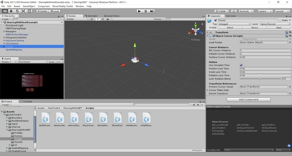
Task: Open the Layer dropdown Ignore Raycast
Action: 275,24
